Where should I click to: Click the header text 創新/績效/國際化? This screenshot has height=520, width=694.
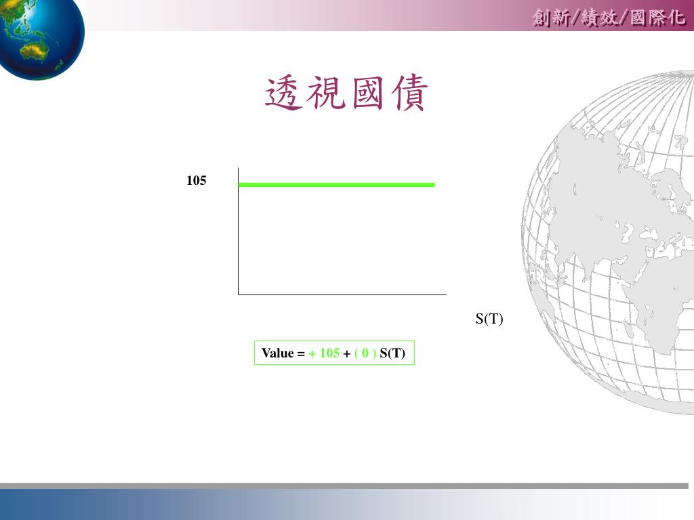tap(609, 18)
